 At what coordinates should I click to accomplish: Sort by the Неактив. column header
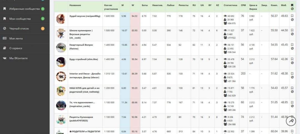click(157, 5)
